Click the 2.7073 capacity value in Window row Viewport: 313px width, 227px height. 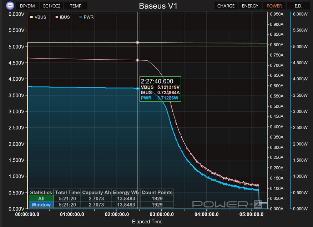tap(96, 205)
